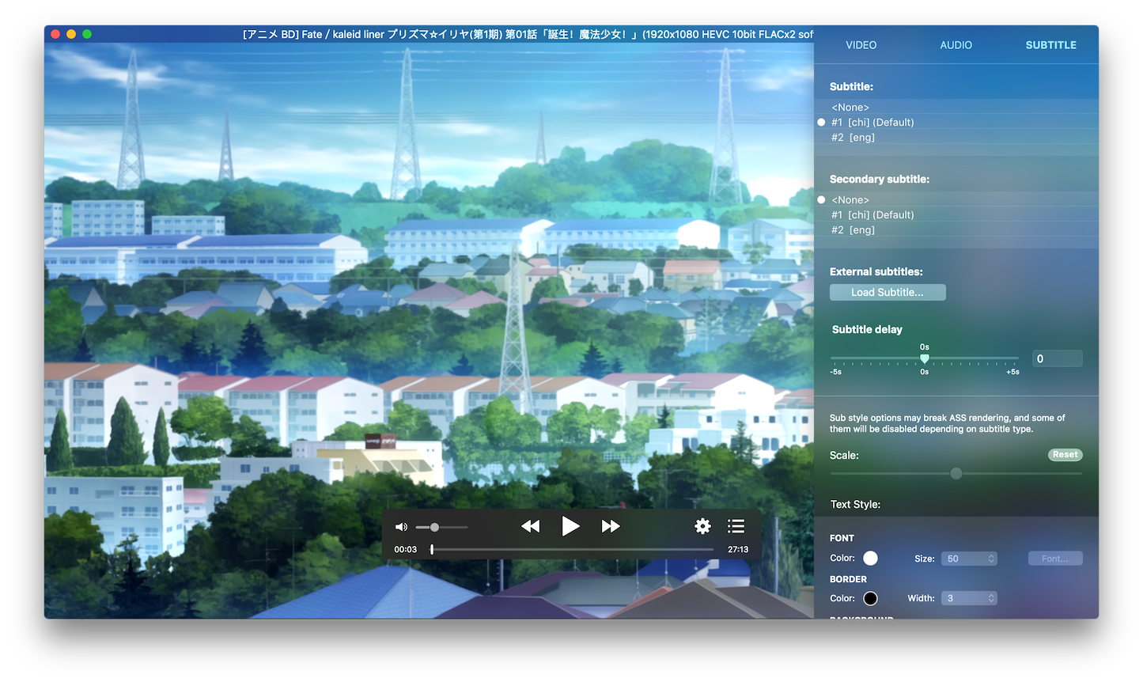Mute audio with the speaker icon
The image size is (1143, 682).
coord(401,527)
